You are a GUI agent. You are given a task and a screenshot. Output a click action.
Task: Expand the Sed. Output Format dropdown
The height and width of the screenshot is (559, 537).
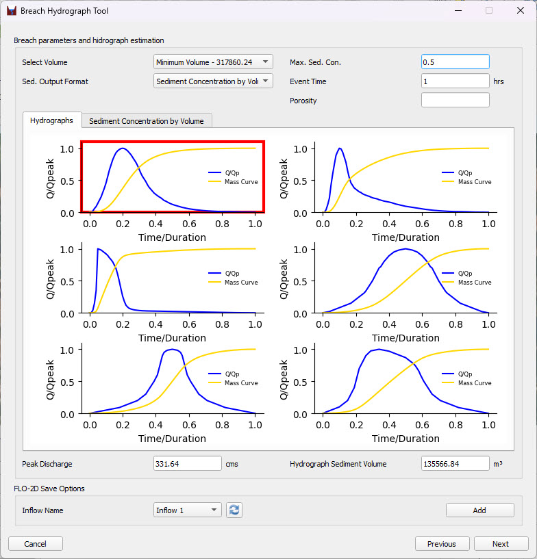213,81
